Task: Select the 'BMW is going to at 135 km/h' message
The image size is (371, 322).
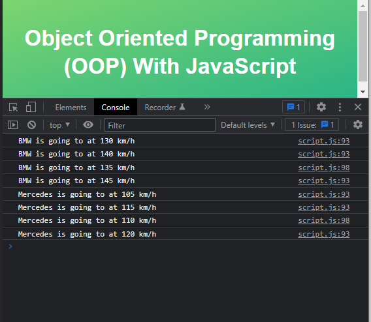Action: [76, 168]
